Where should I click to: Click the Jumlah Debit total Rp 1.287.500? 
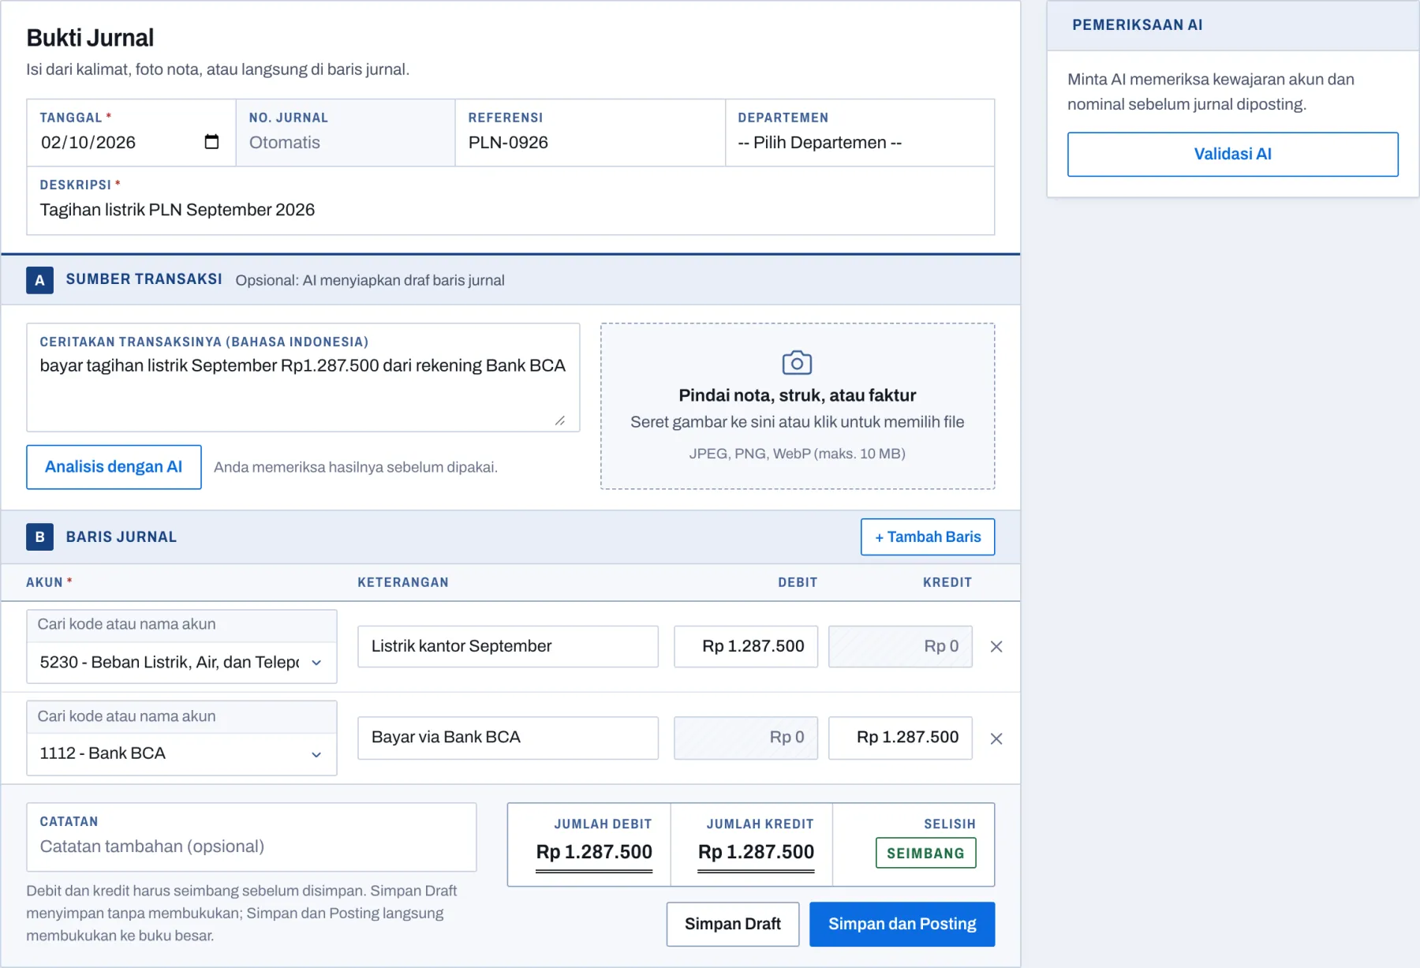click(x=594, y=853)
